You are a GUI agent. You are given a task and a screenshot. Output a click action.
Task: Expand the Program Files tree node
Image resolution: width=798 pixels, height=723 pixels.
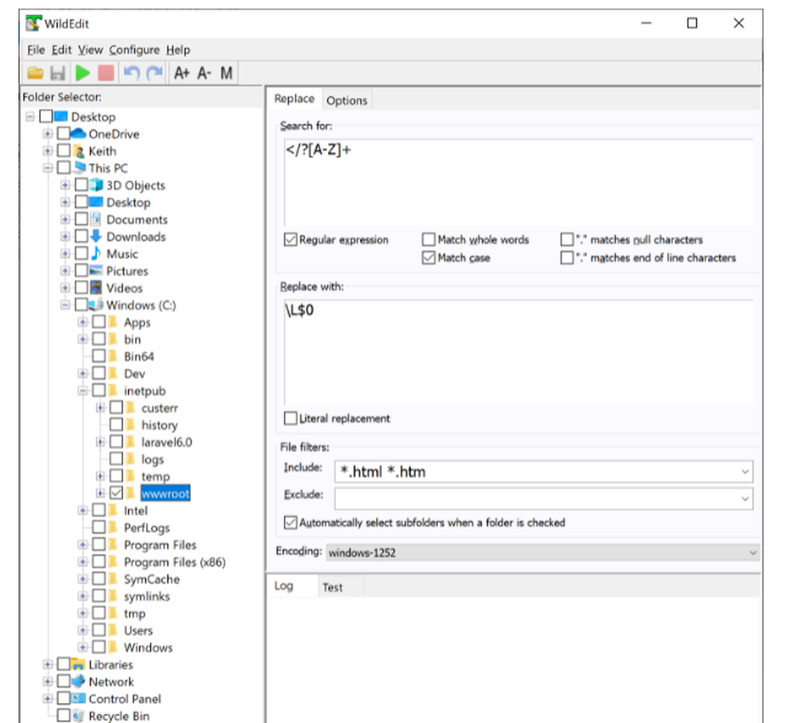[82, 545]
